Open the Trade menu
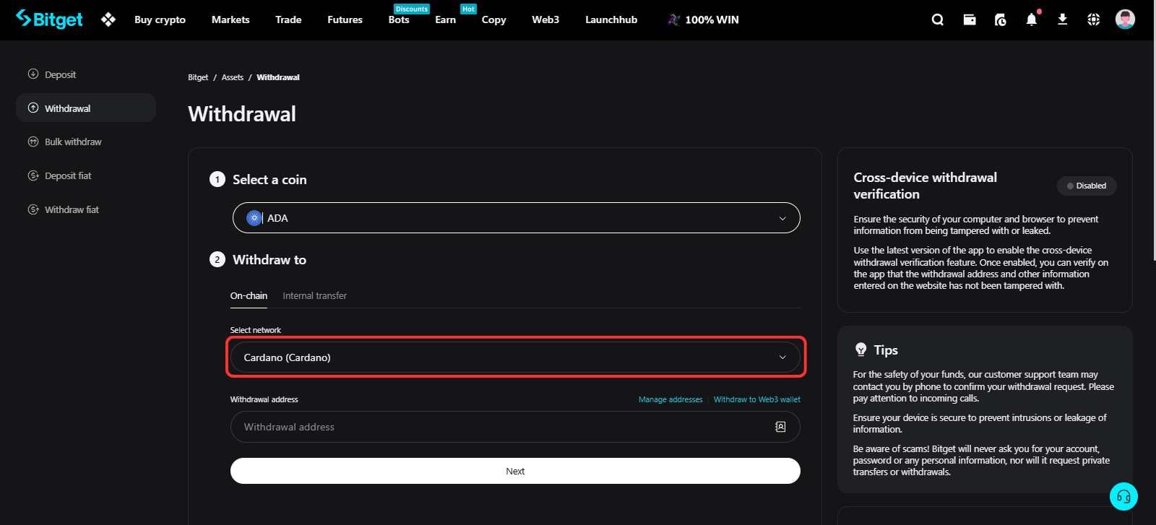 coord(288,19)
